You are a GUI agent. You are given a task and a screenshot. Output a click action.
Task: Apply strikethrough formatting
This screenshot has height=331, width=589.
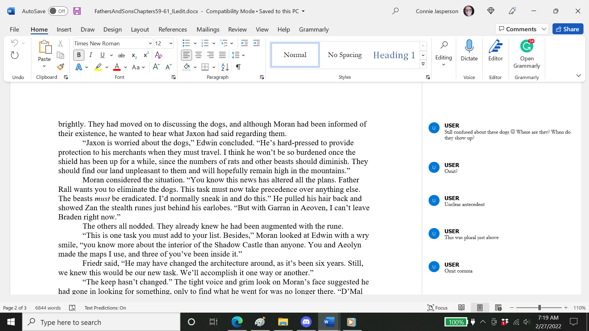(x=121, y=55)
